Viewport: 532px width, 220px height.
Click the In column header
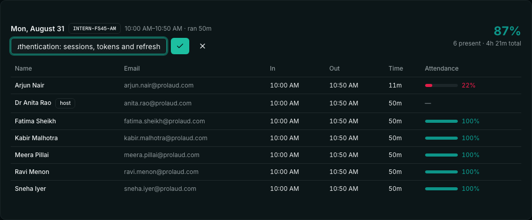(x=273, y=68)
